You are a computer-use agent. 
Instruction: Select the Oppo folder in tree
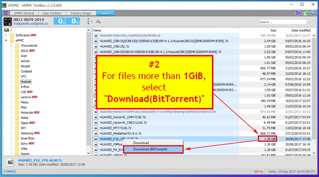tap(24, 123)
